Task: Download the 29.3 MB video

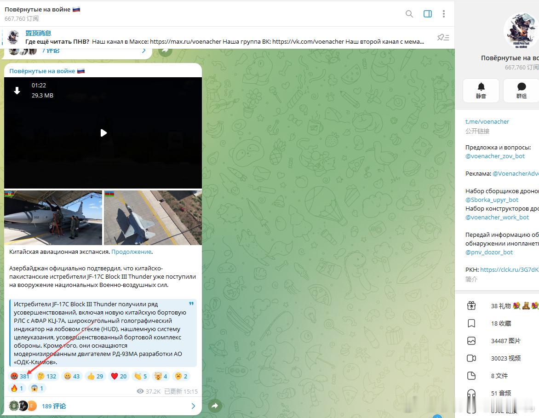Action: click(x=17, y=91)
